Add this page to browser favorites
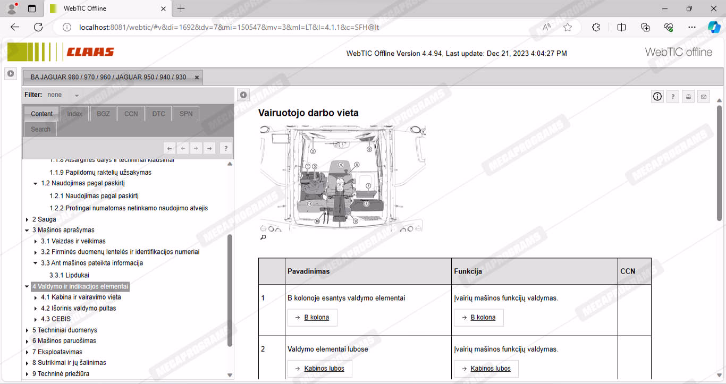Screen dimensions: 726x384 click(568, 27)
